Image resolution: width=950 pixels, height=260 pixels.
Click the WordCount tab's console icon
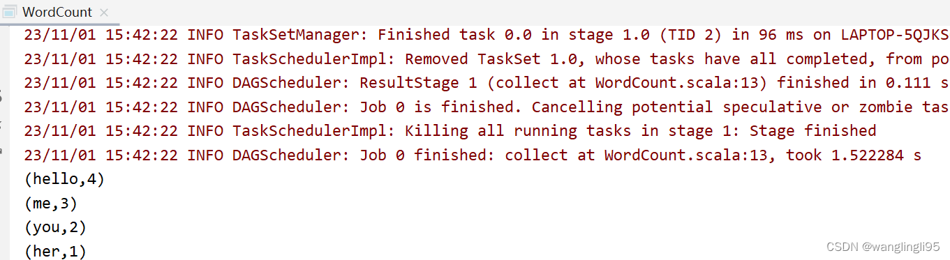point(9,12)
